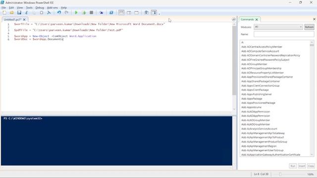
Task: Select Add-AppxVolume command
Action: click(x=251, y=107)
